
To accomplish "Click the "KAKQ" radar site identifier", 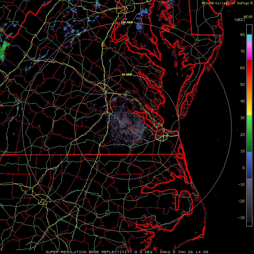I will click(165, 252).
